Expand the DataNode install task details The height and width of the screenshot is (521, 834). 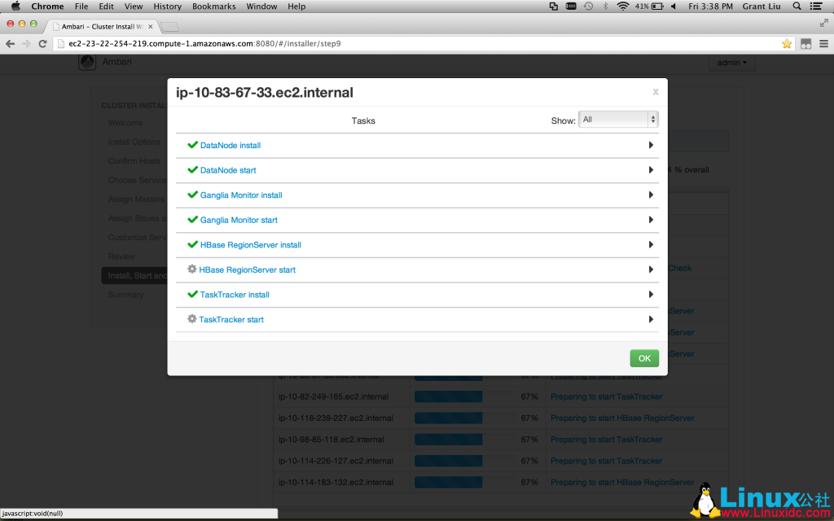(x=650, y=145)
